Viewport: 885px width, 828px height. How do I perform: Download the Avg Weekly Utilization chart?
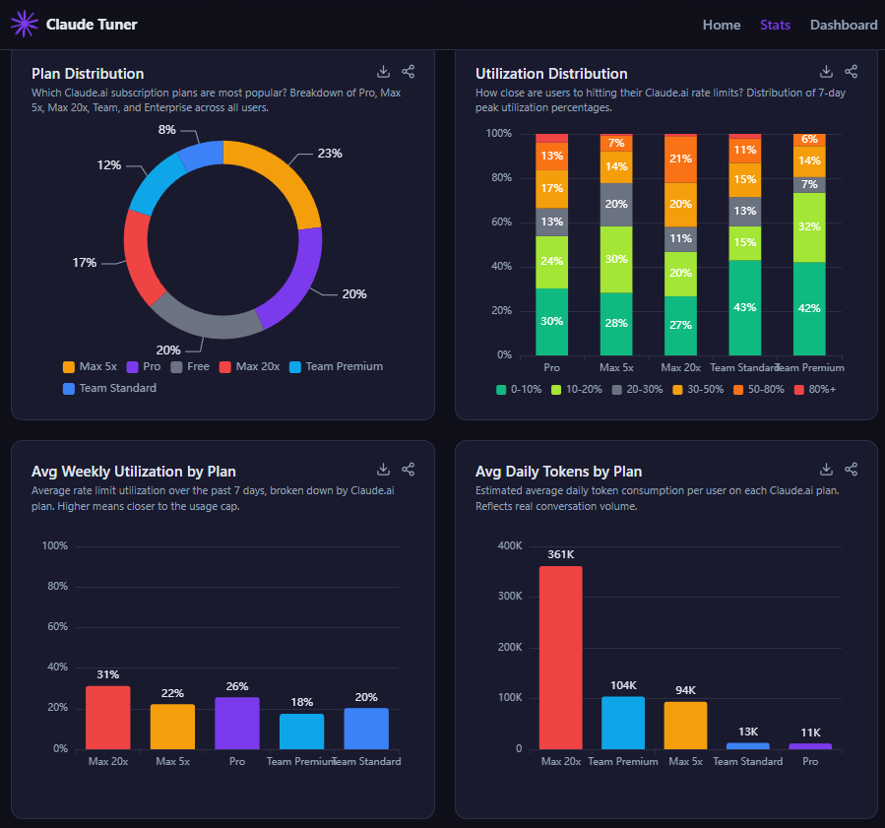click(x=383, y=470)
